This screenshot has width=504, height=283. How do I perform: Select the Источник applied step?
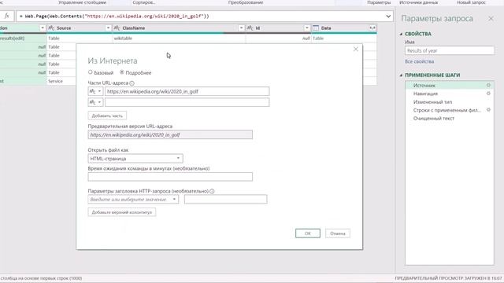[450, 86]
